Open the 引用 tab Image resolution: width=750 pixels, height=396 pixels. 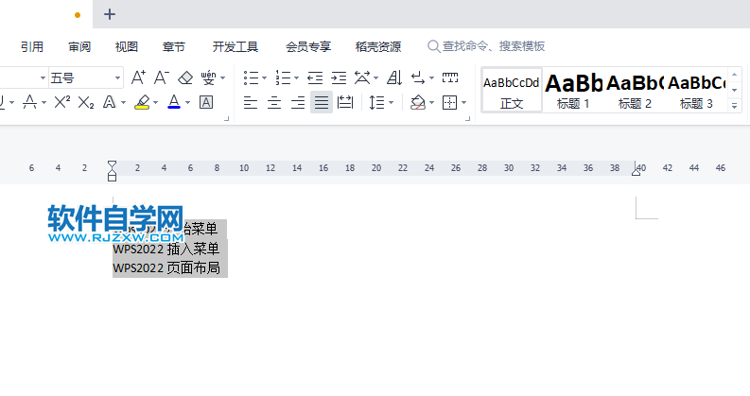click(x=32, y=46)
